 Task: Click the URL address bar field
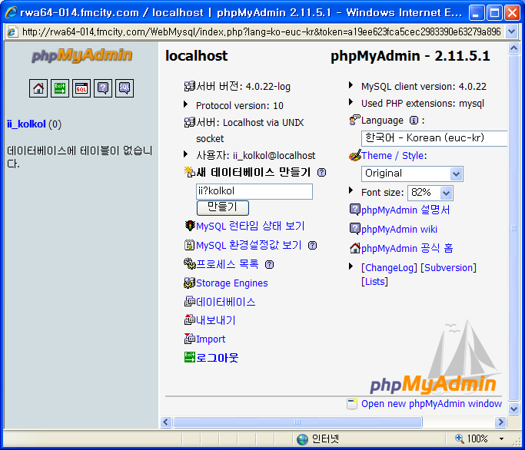pos(261,32)
